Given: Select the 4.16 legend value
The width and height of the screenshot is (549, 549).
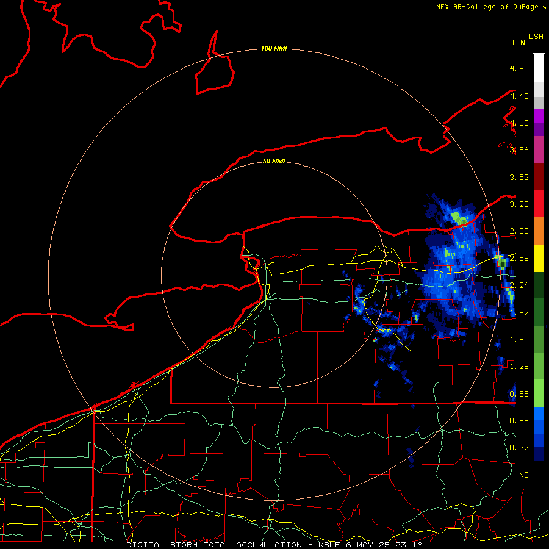Looking at the screenshot, I should coord(519,123).
